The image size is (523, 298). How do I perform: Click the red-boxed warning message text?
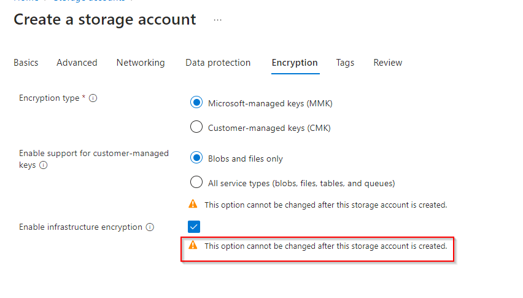(325, 246)
